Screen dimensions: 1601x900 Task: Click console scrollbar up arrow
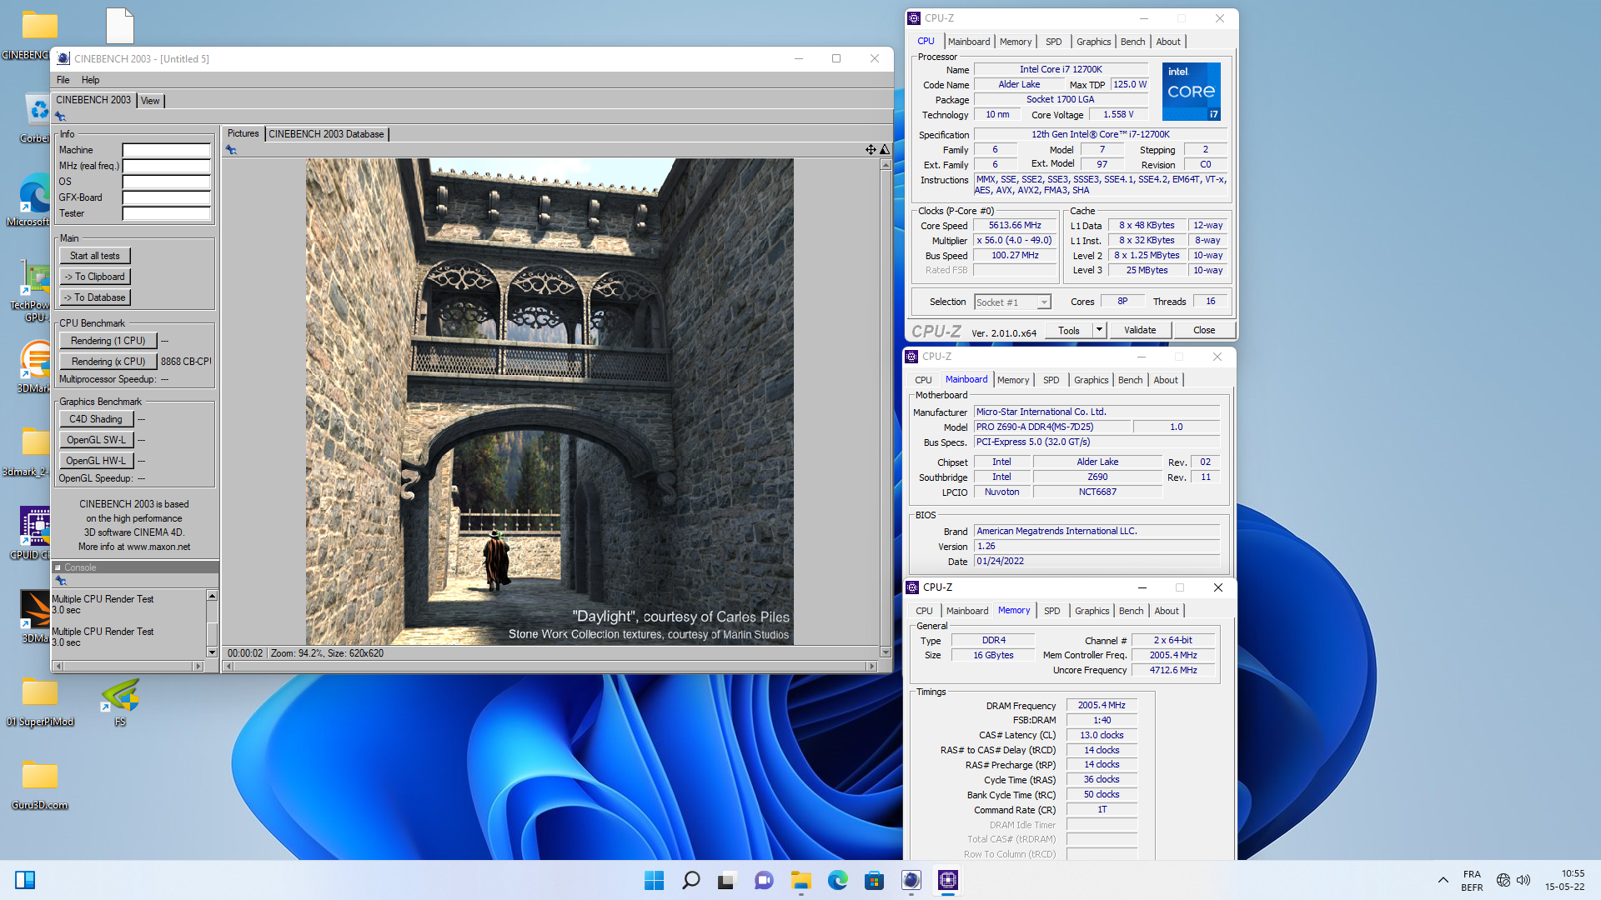click(x=212, y=596)
